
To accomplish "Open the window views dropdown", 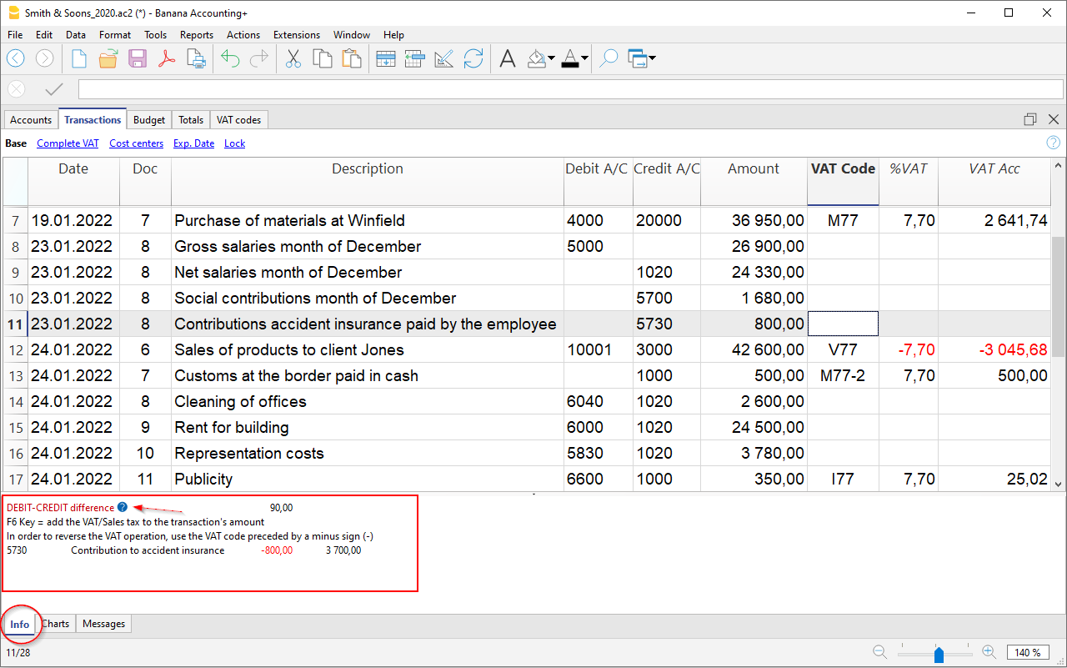I will click(x=651, y=58).
